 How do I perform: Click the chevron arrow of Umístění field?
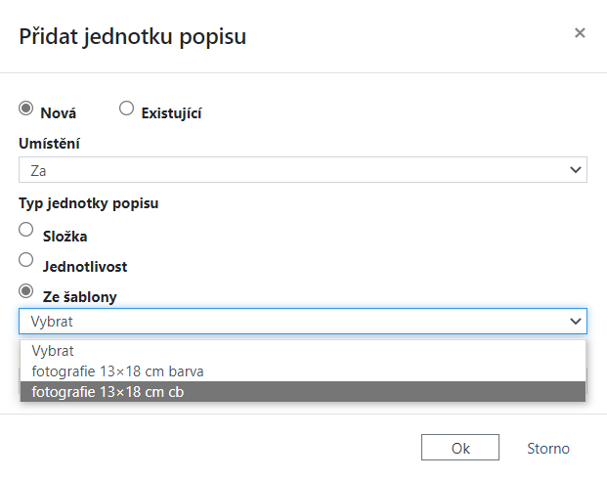pos(575,170)
